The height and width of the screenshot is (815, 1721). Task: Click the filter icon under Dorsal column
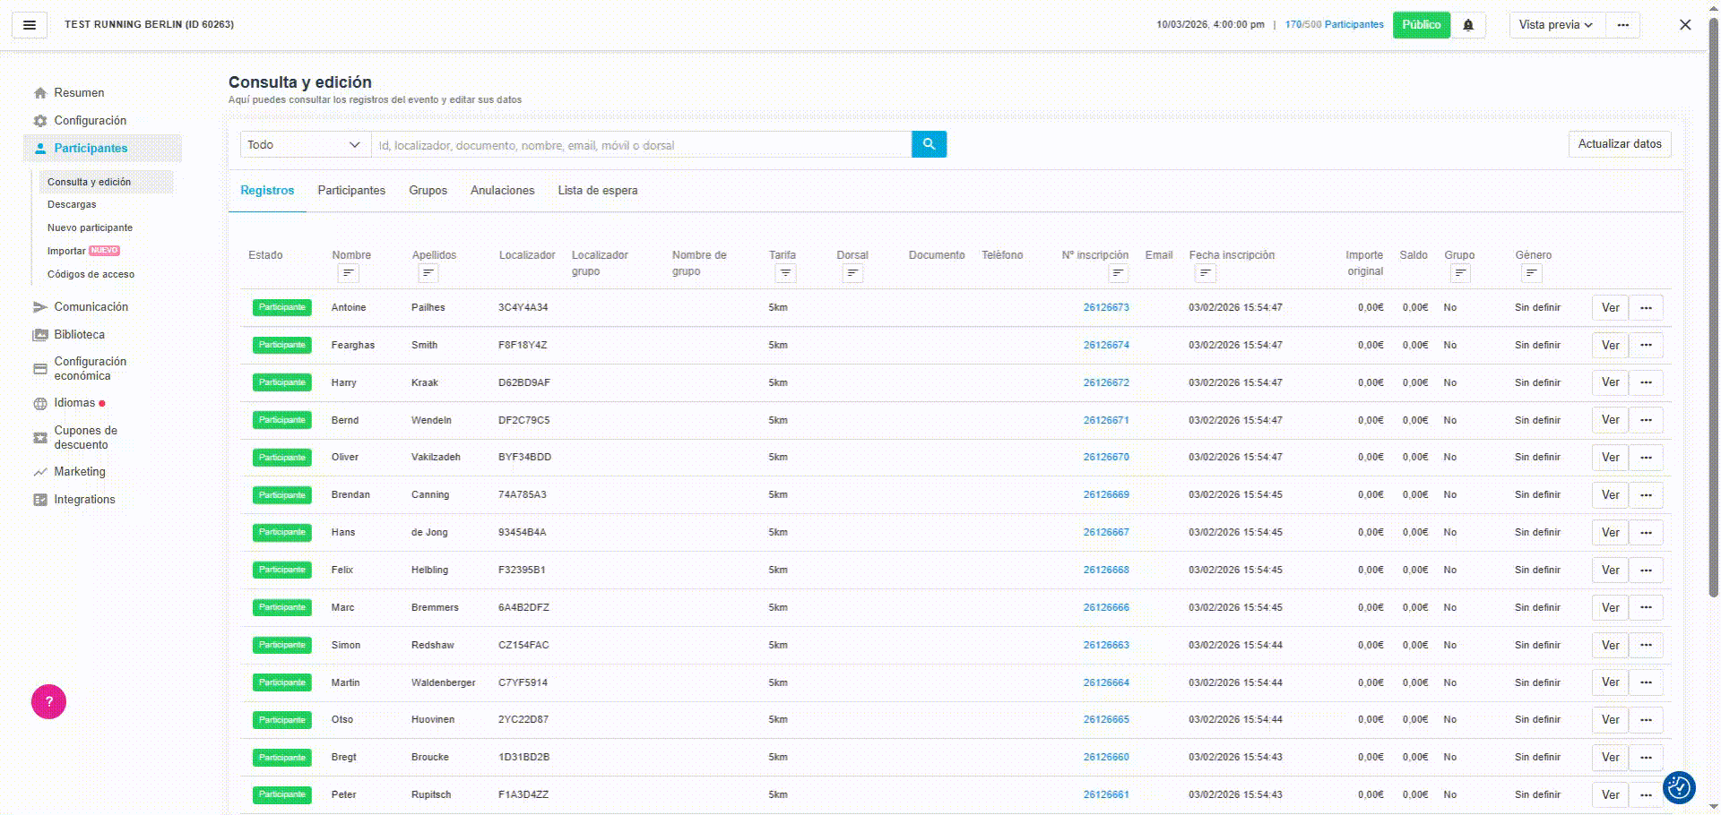(x=852, y=273)
